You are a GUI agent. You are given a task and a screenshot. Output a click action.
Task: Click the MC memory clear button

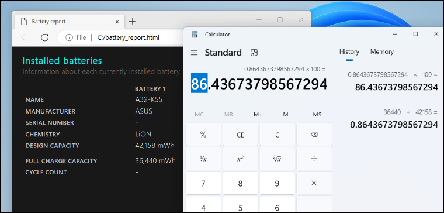(199, 115)
